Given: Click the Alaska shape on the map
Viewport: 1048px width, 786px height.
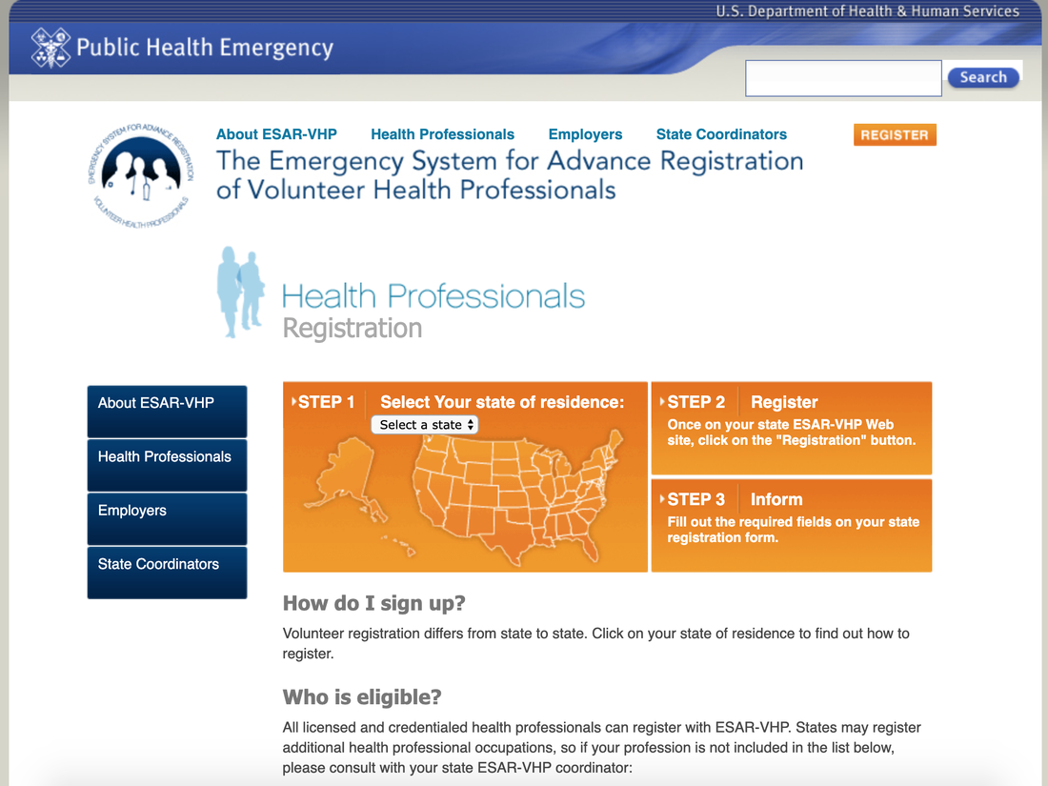Looking at the screenshot, I should [x=345, y=480].
